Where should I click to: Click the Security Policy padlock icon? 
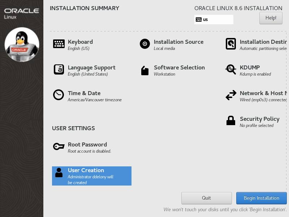[230, 121]
